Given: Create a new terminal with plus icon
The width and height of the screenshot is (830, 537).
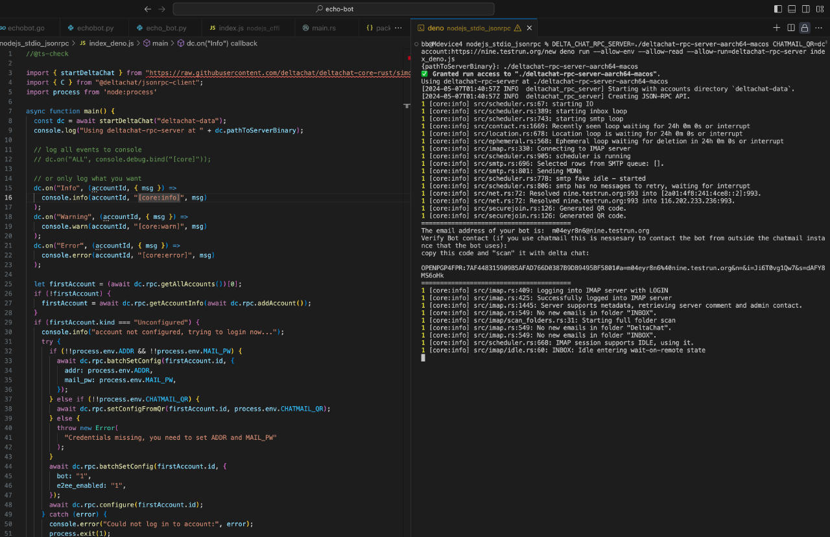Looking at the screenshot, I should point(777,28).
